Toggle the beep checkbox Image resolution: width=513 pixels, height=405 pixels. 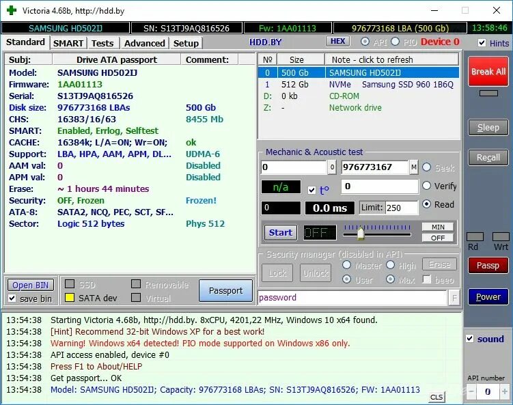coord(427,279)
